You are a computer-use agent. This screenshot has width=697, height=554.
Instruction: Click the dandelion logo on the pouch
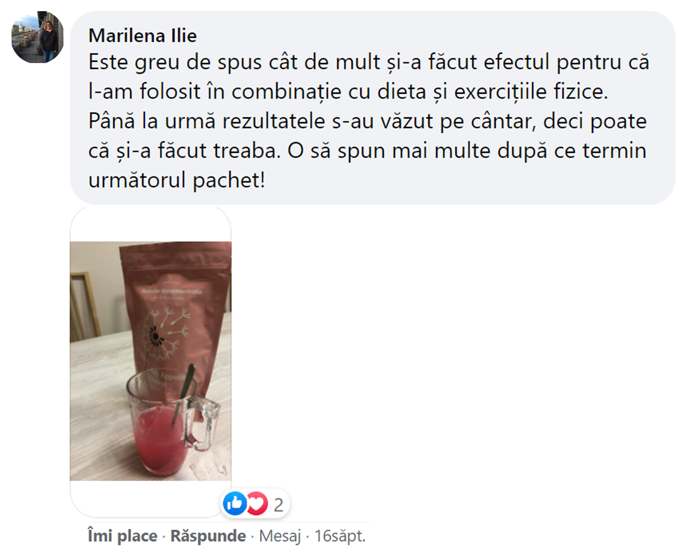[164, 334]
